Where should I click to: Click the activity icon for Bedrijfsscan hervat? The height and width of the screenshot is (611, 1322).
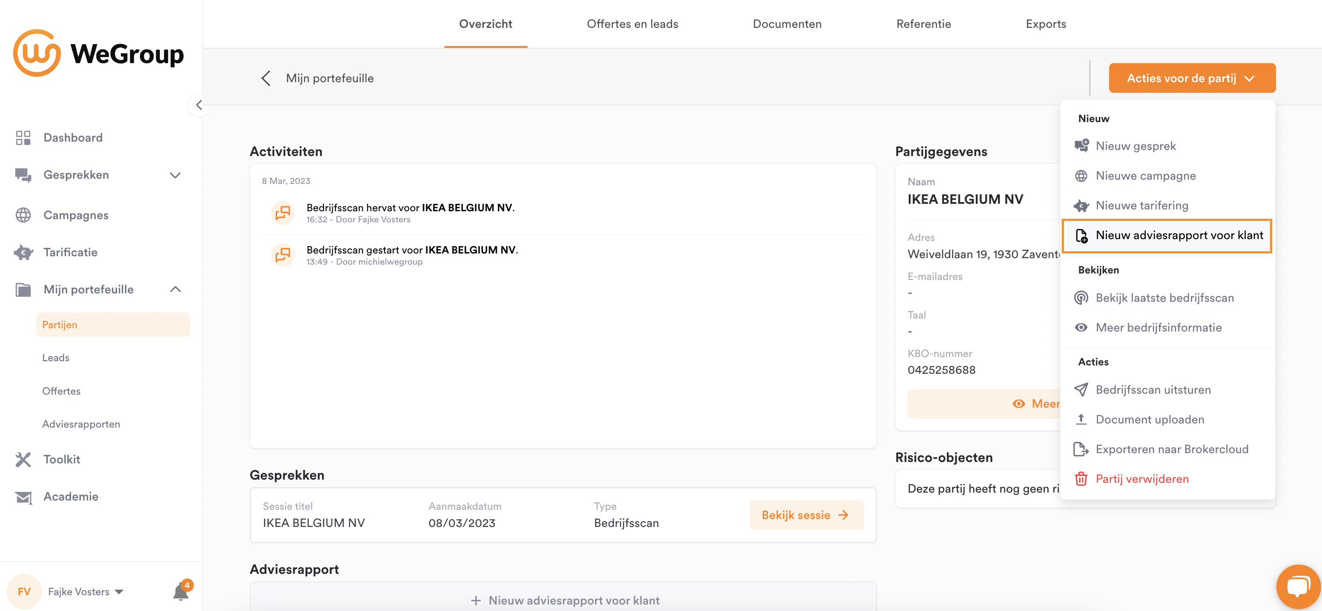(282, 212)
